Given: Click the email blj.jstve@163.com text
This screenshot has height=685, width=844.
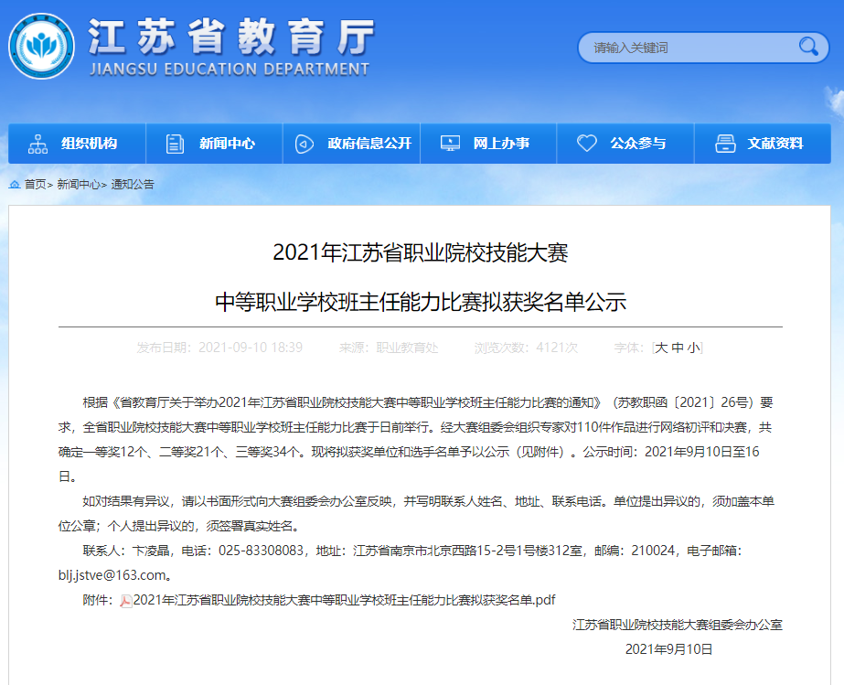Looking at the screenshot, I should click(x=112, y=575).
